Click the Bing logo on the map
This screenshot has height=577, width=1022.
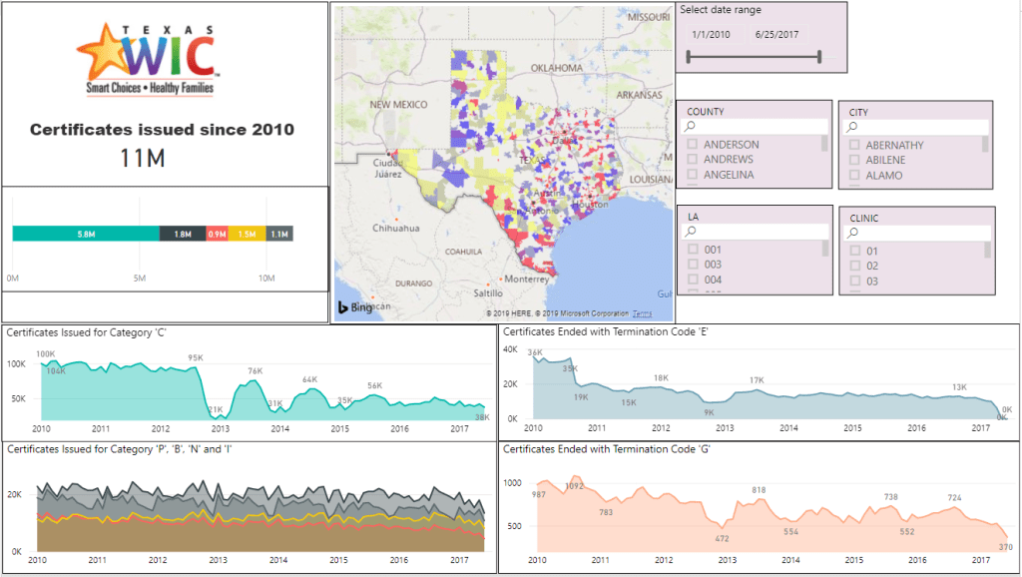coord(354,307)
